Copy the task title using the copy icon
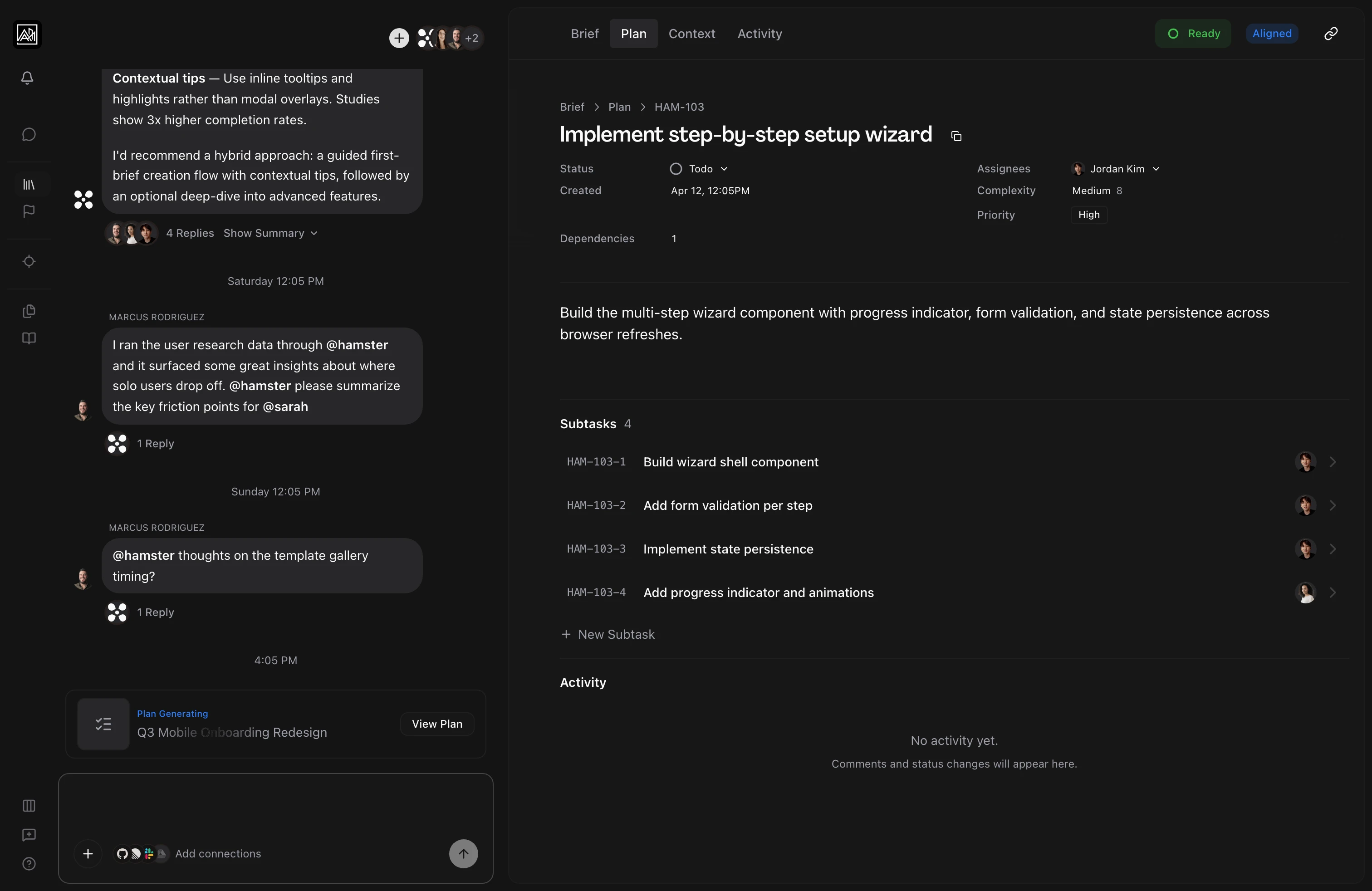 (956, 136)
